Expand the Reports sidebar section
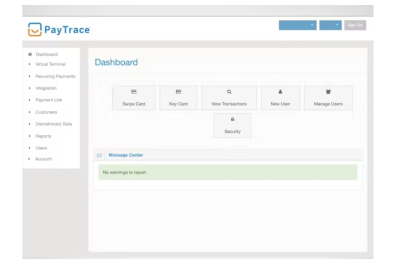The height and width of the screenshot is (264, 396). point(44,136)
